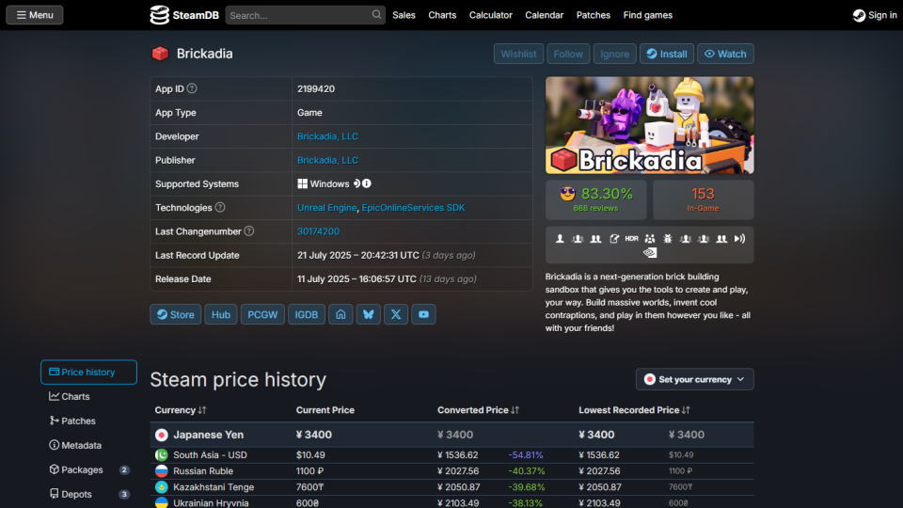Select the Price history sidebar tab
Image resolution: width=903 pixels, height=508 pixels.
click(88, 373)
